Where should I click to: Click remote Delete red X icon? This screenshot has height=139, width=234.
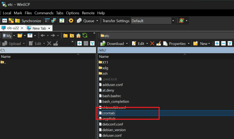(152, 44)
